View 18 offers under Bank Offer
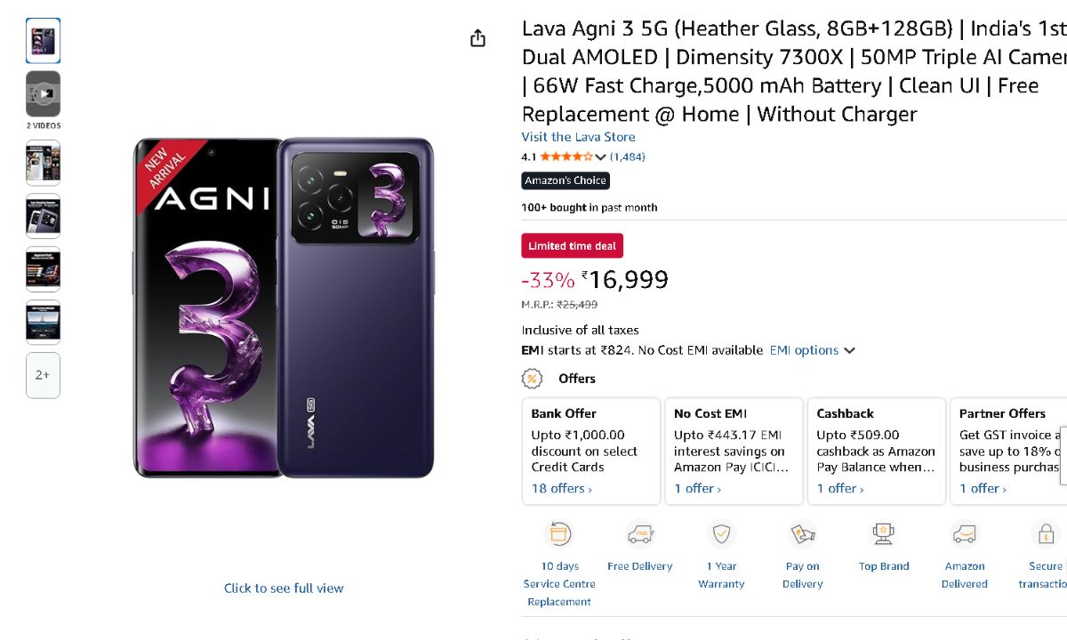This screenshot has width=1067, height=640. coord(561,489)
